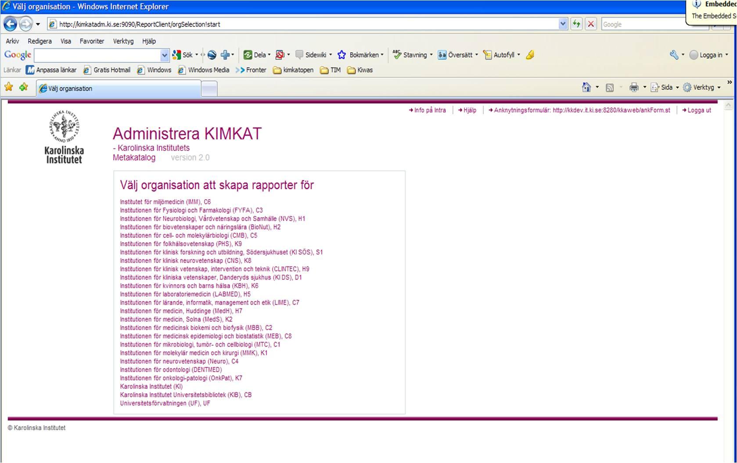The height and width of the screenshot is (463, 737).
Task: Show more toolbar items via double chevron
Action: (x=730, y=82)
